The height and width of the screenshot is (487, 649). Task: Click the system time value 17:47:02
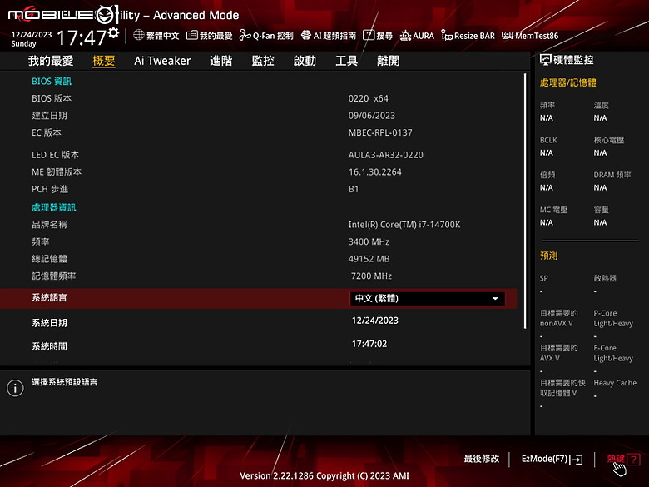[x=369, y=344]
